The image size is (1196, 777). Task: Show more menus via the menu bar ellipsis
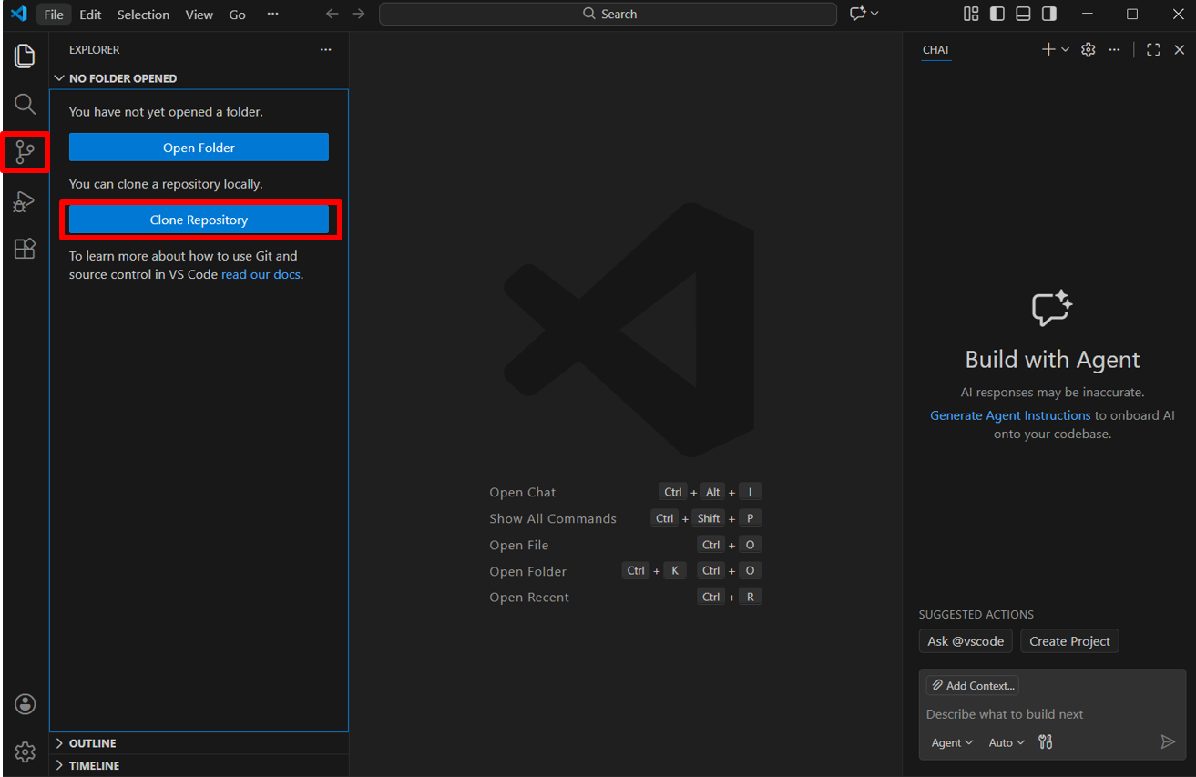273,15
